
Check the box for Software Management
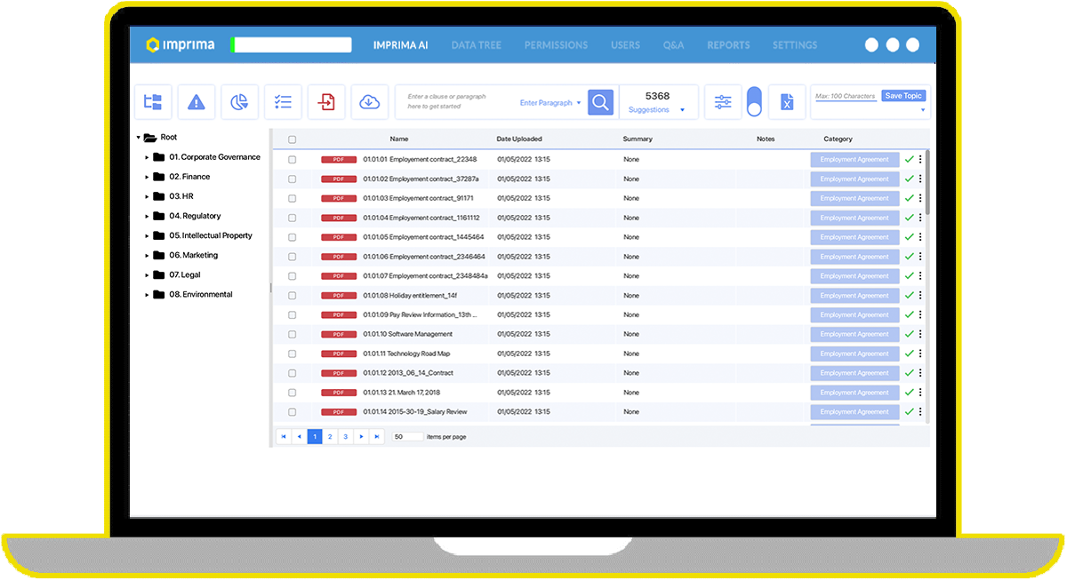[292, 334]
